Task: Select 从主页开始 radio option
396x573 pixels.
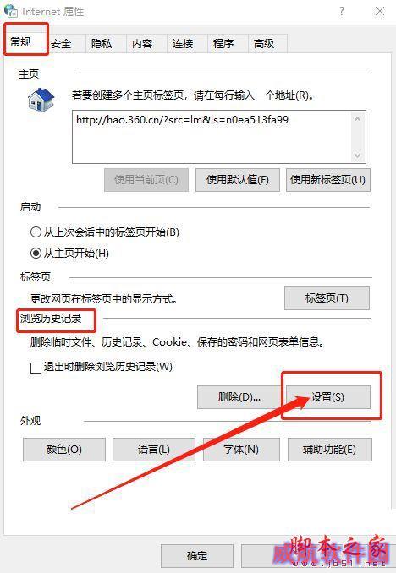Action: [36, 253]
